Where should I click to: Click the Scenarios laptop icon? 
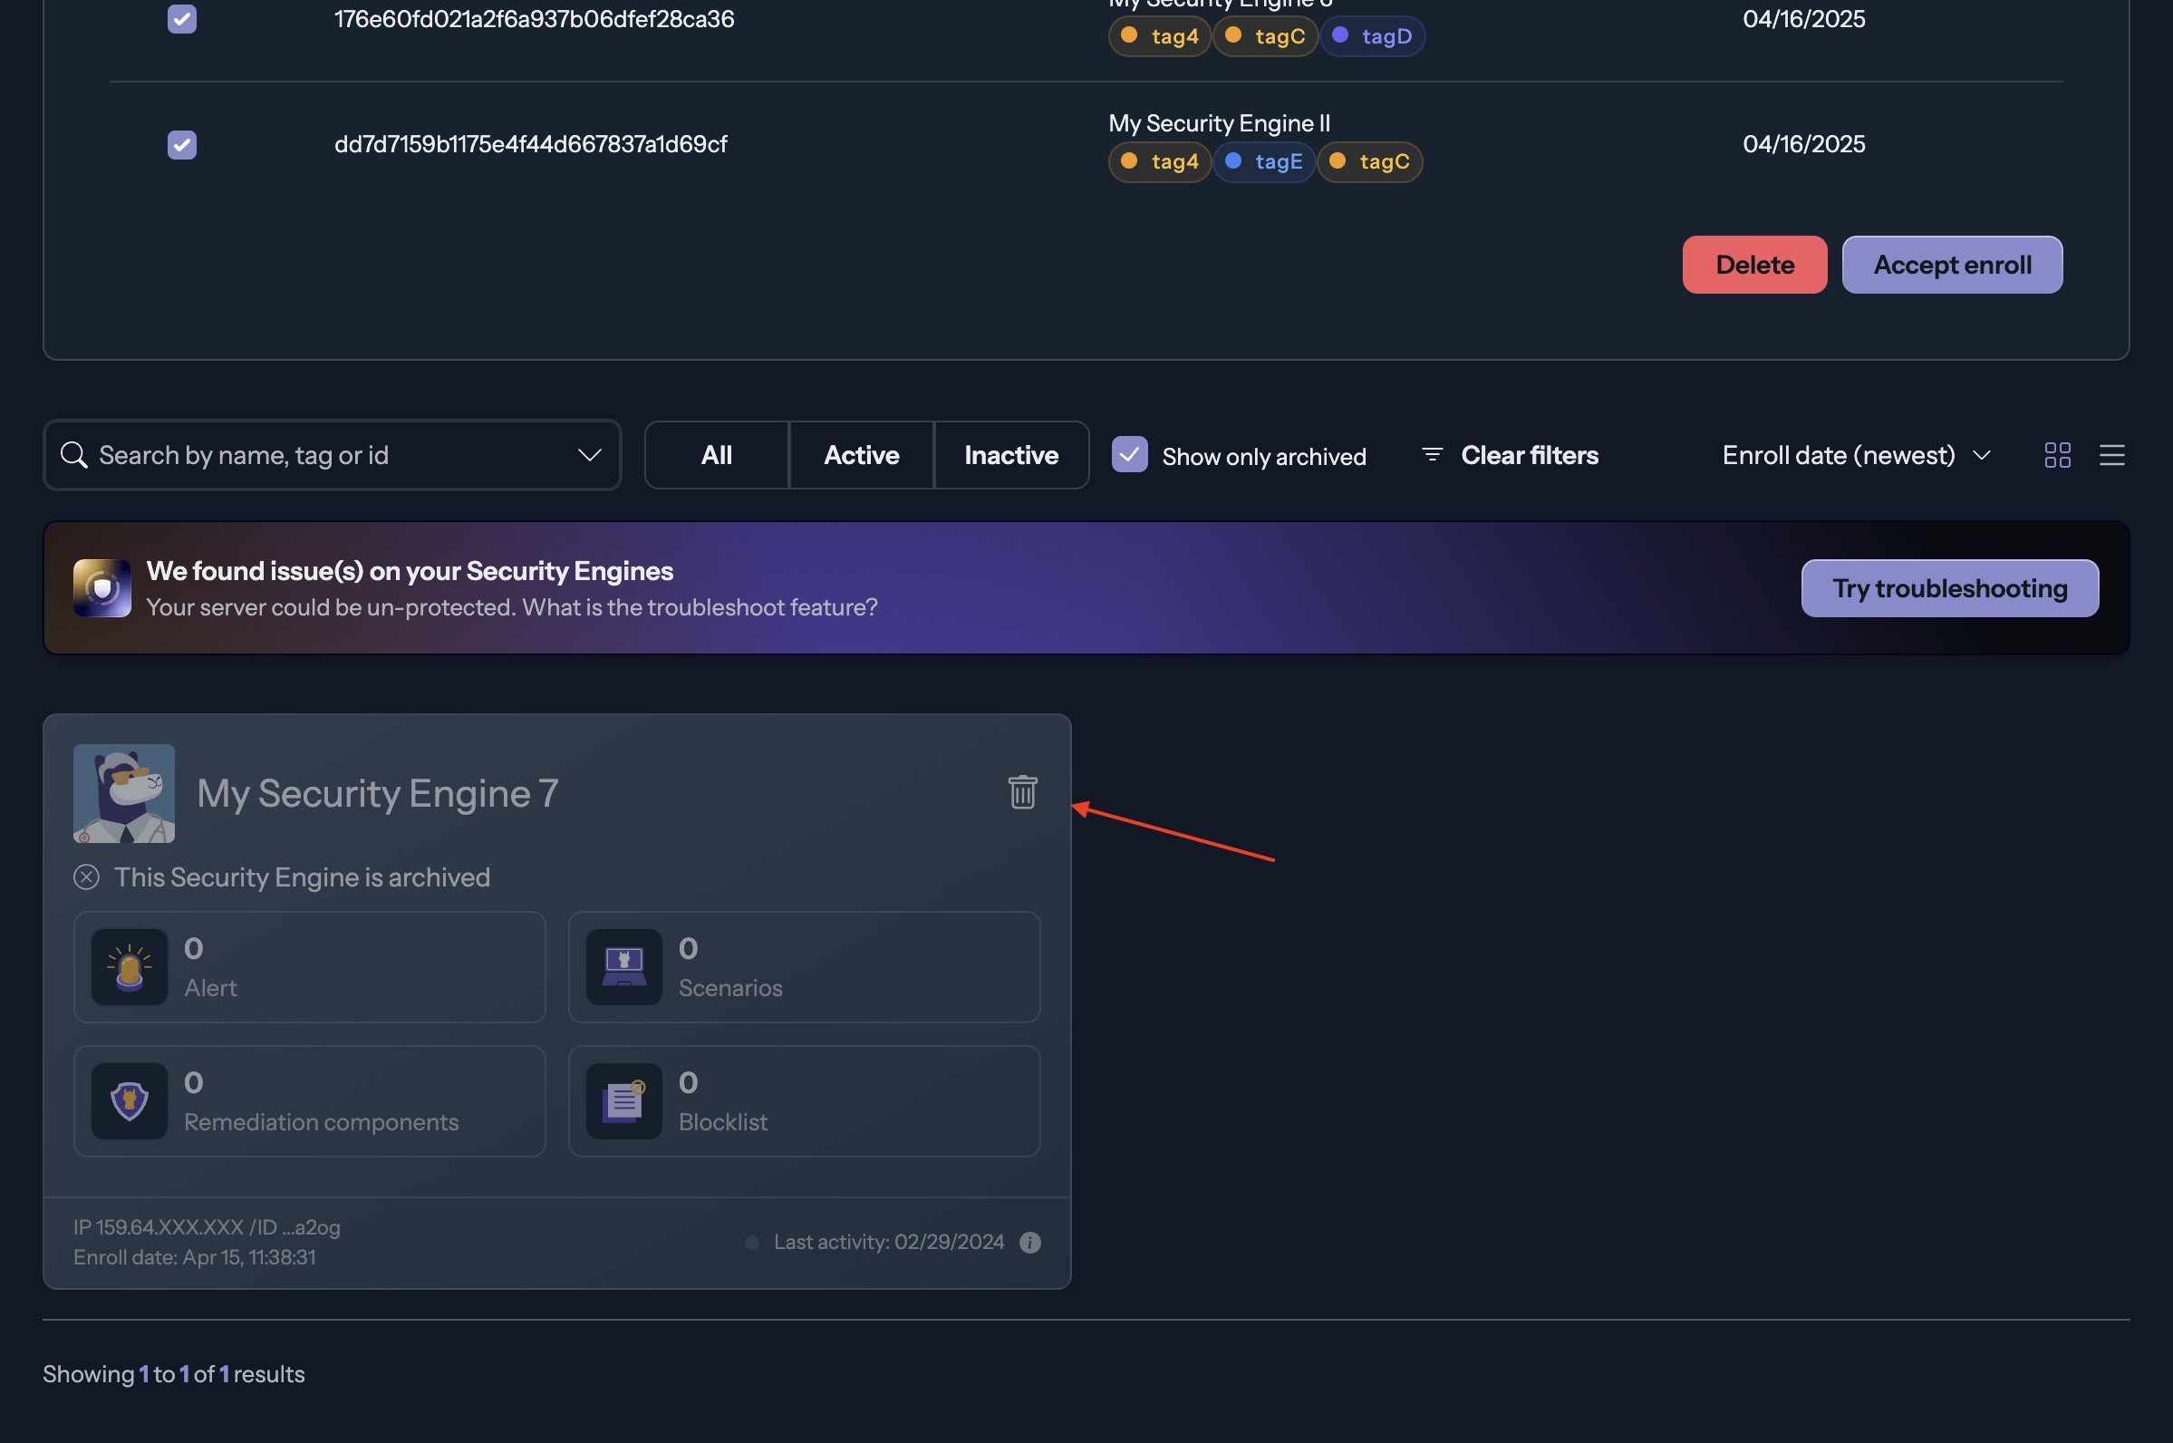tap(623, 967)
